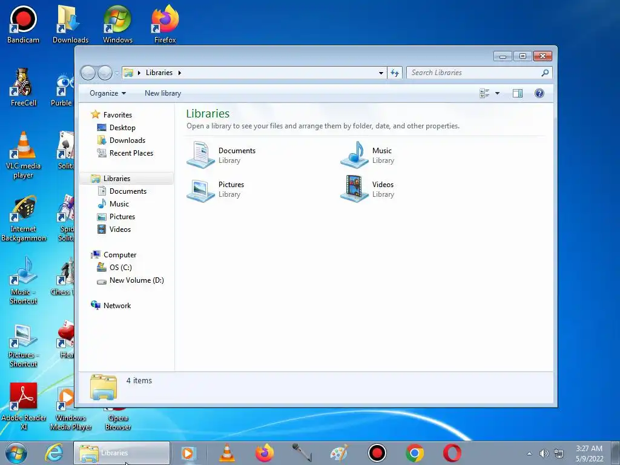Click the Forward navigation button
The image size is (620, 465).
[x=105, y=73]
